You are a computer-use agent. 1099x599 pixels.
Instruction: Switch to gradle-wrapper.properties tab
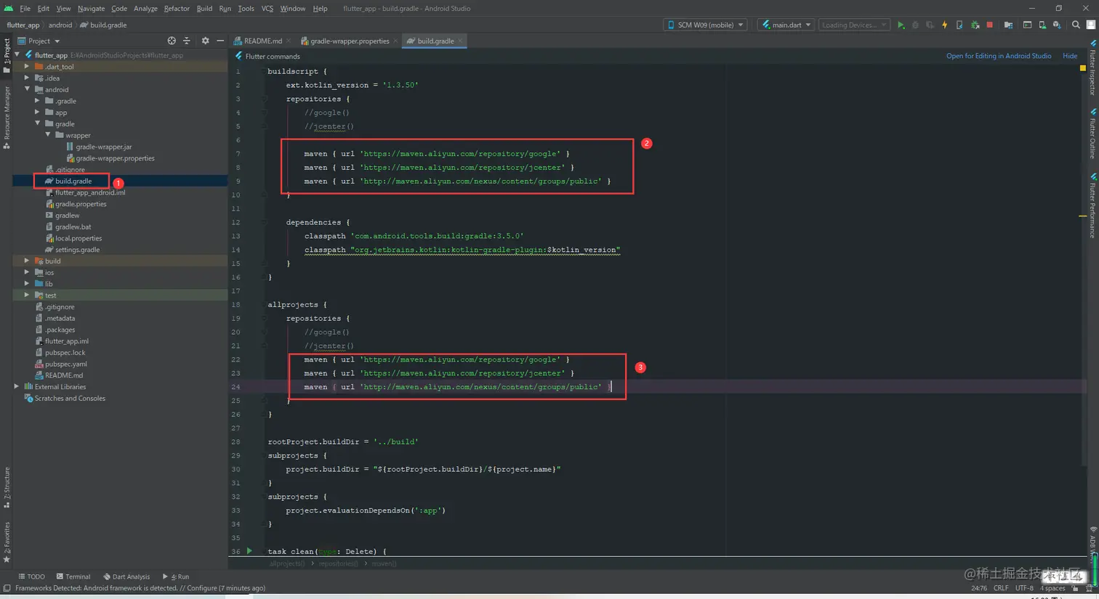click(349, 41)
